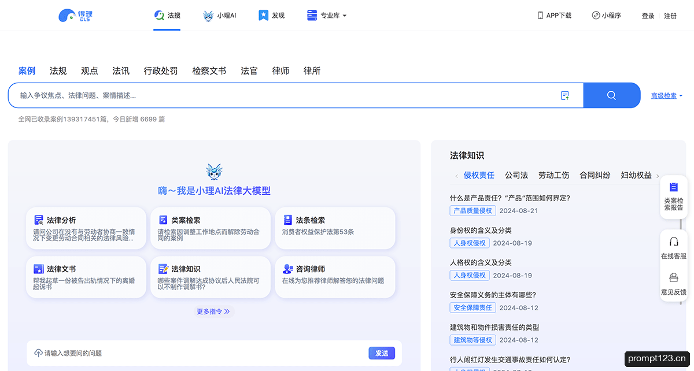
Task: Open the 法搜 search tab
Action: click(x=167, y=16)
